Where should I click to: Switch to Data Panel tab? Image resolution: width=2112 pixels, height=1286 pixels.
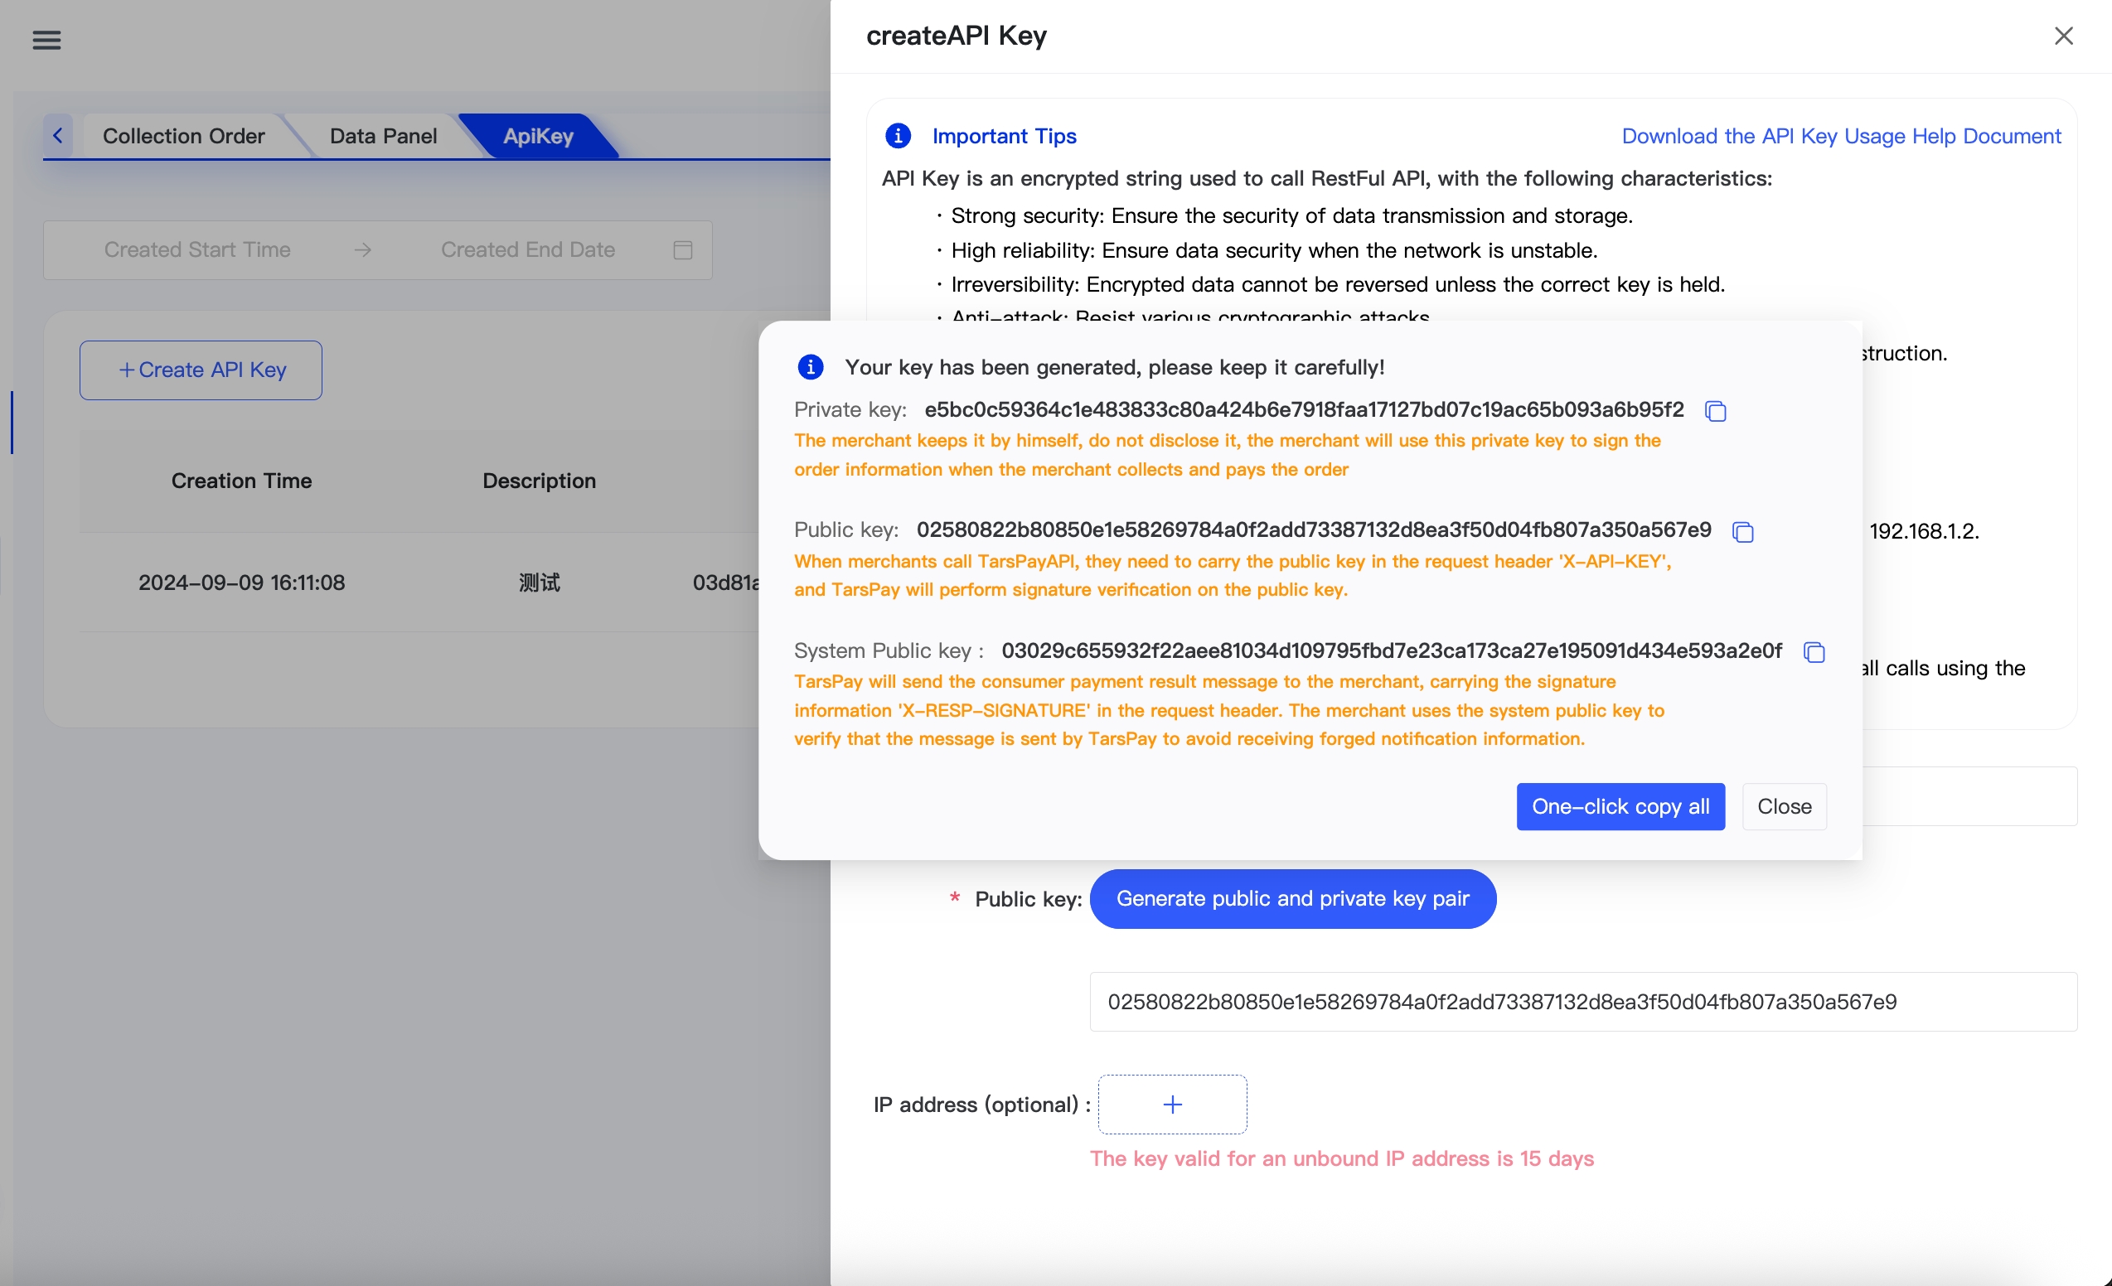point(383,135)
